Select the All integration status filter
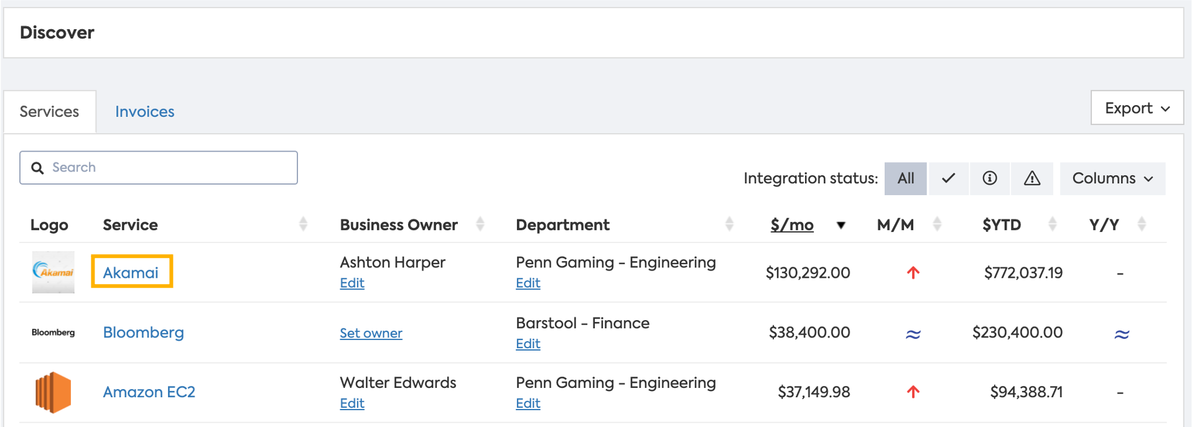The width and height of the screenshot is (1192, 427). (905, 178)
